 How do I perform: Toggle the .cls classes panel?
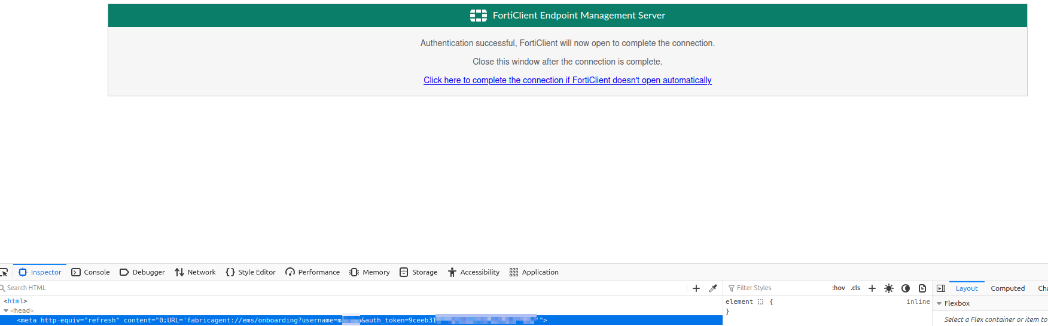856,288
